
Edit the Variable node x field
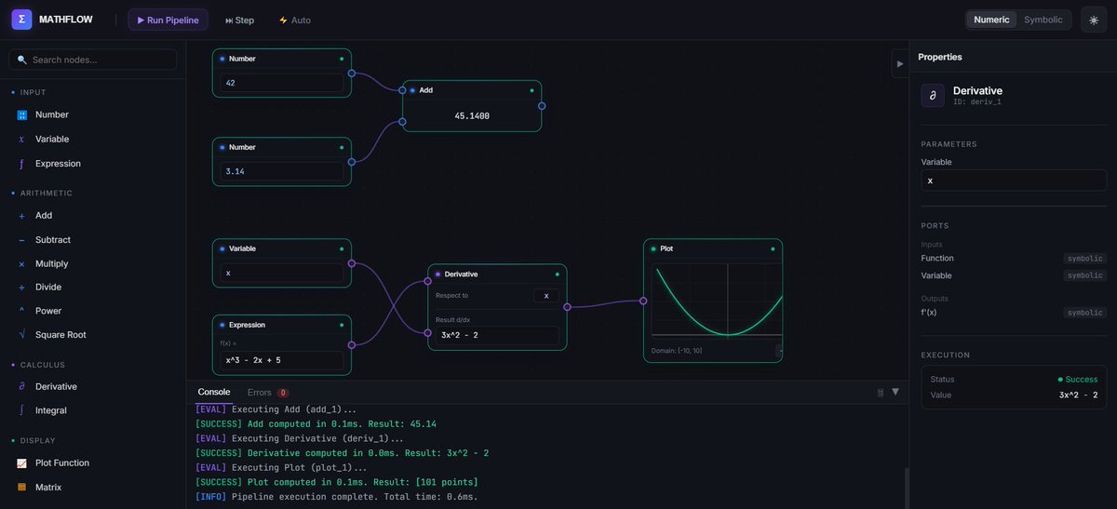click(282, 273)
